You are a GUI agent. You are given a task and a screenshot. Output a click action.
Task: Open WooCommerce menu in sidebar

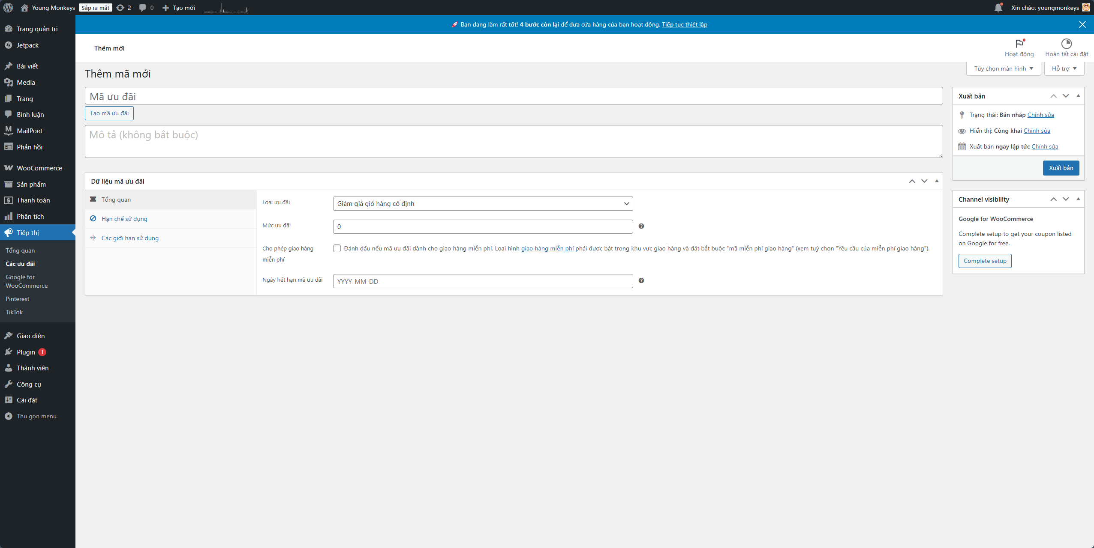point(39,168)
